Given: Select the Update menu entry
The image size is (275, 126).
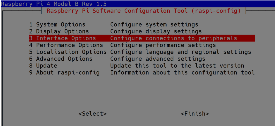Looking at the screenshot, I should 43,66.
